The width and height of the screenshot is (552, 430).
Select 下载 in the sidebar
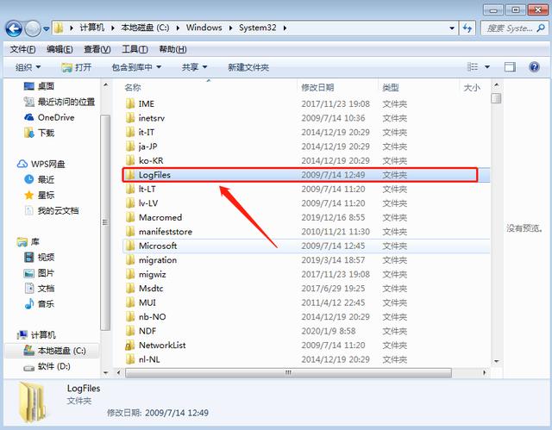click(x=39, y=133)
